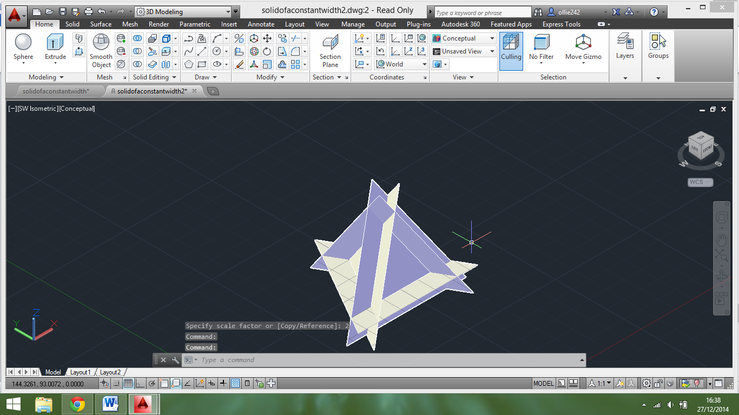Screen dimensions: 739x415
Task: Click the Erase tool icon
Action: point(239,64)
